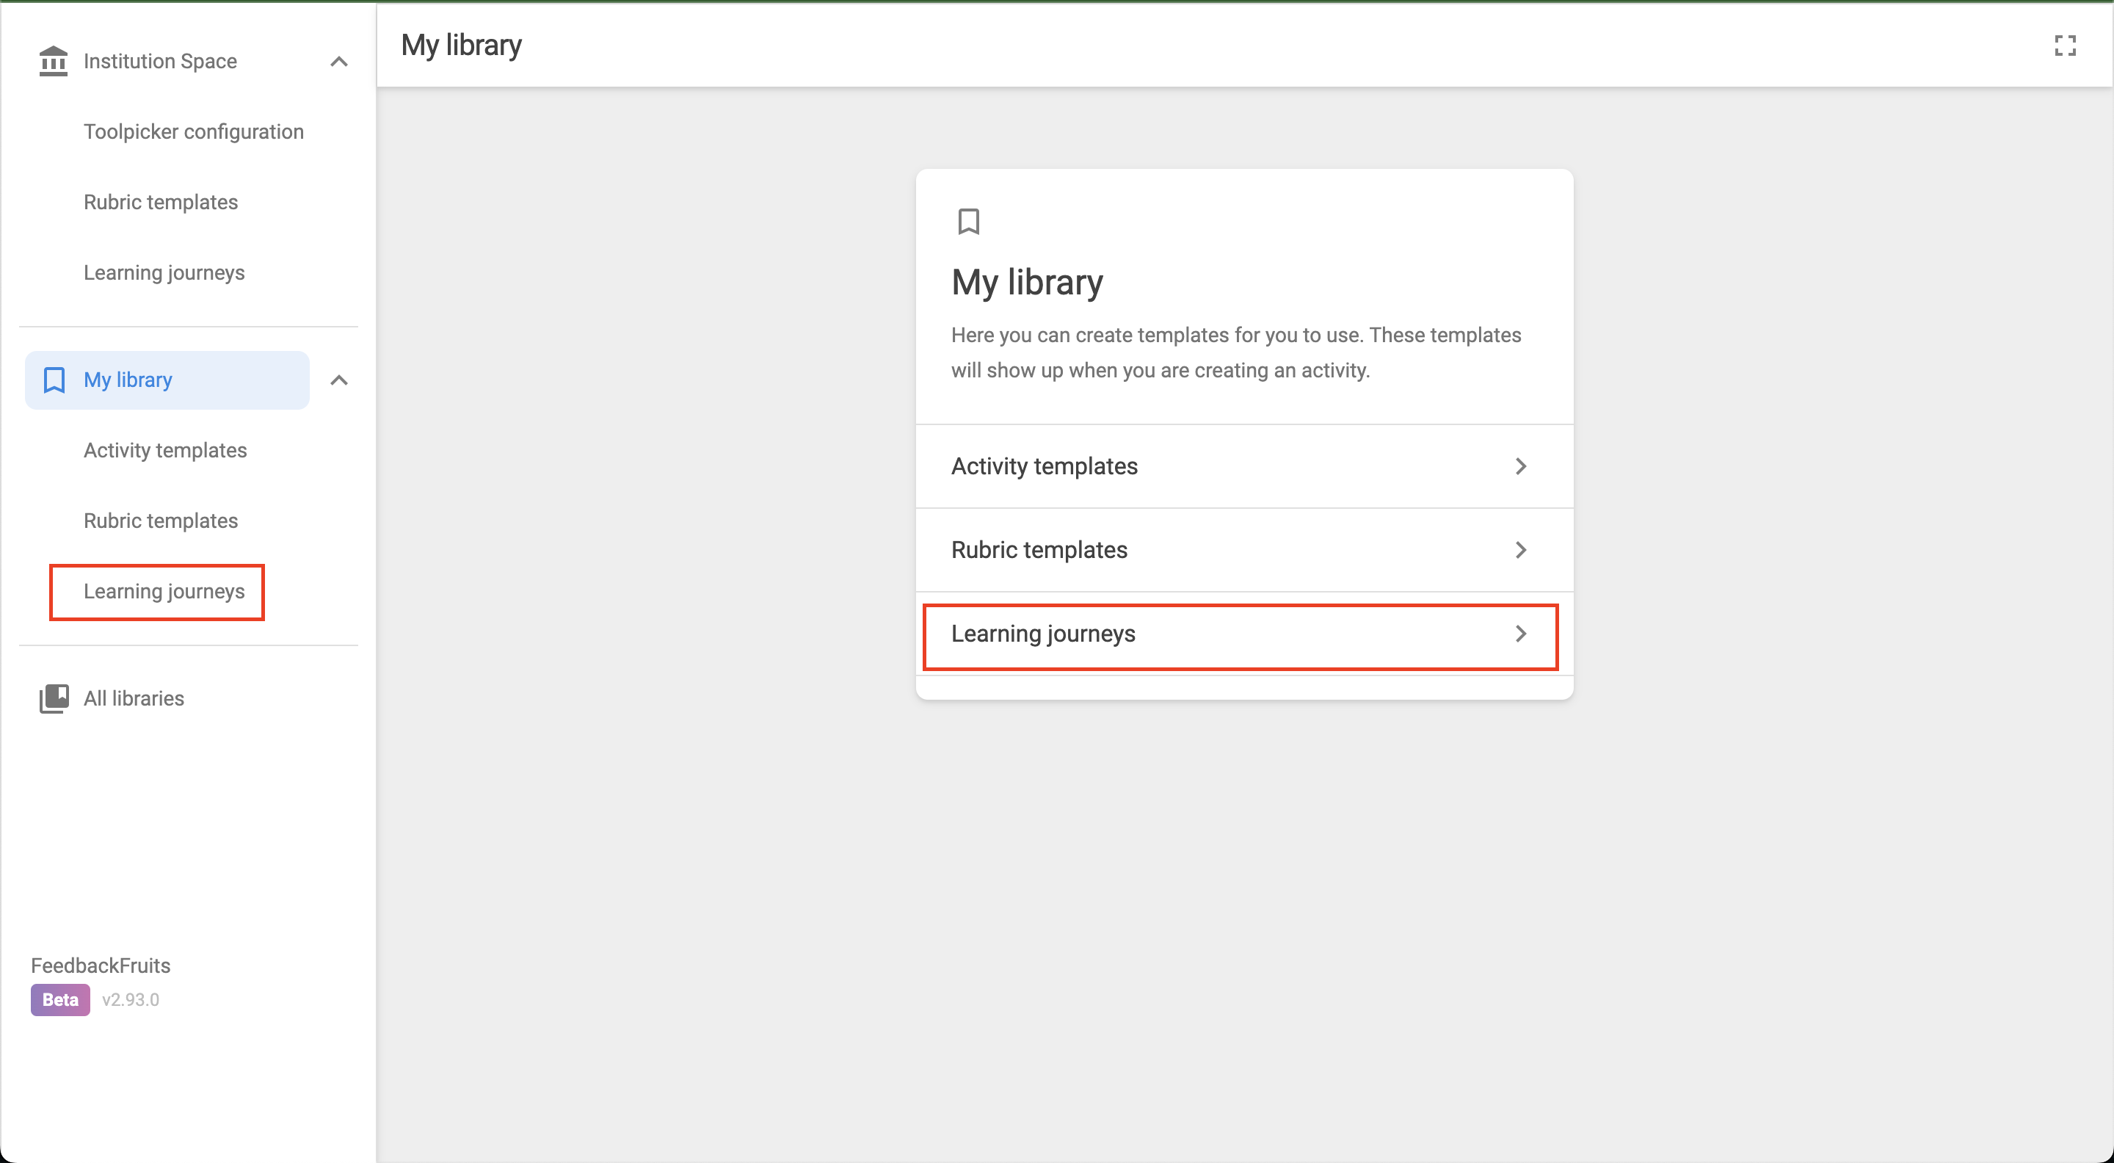Click the FeedbackFruits label

(100, 965)
